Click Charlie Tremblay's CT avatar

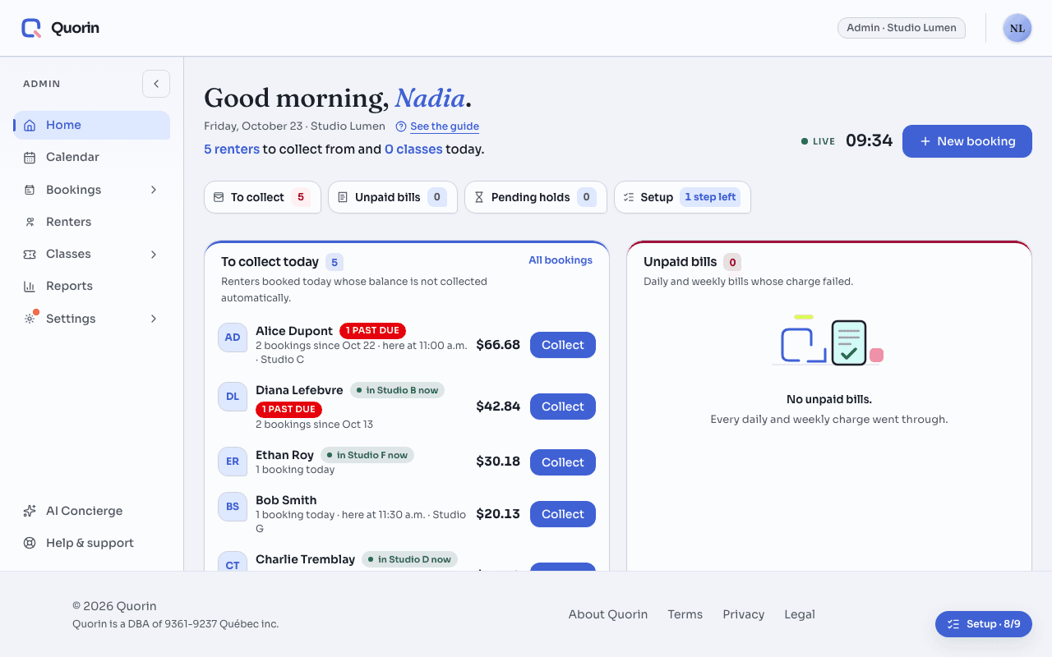coord(233,562)
